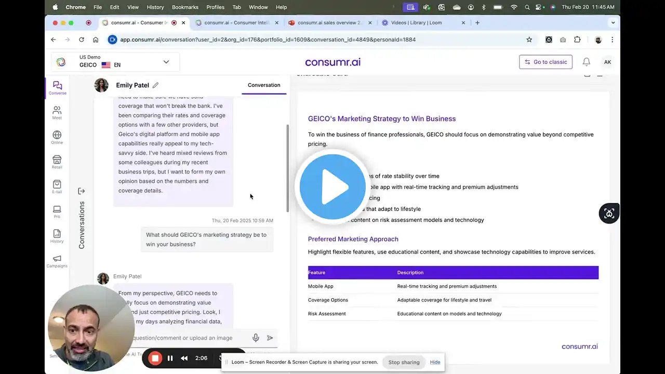665x374 pixels.
Task: Open the View menu
Action: [x=133, y=7]
